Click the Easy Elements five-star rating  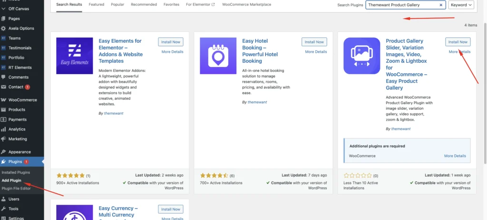(x=70, y=176)
